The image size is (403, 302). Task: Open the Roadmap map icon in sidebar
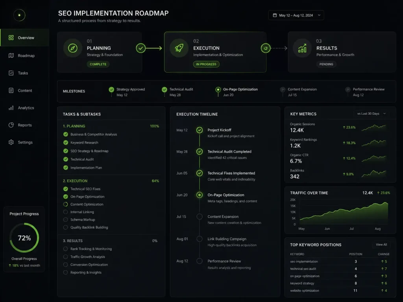(x=11, y=55)
